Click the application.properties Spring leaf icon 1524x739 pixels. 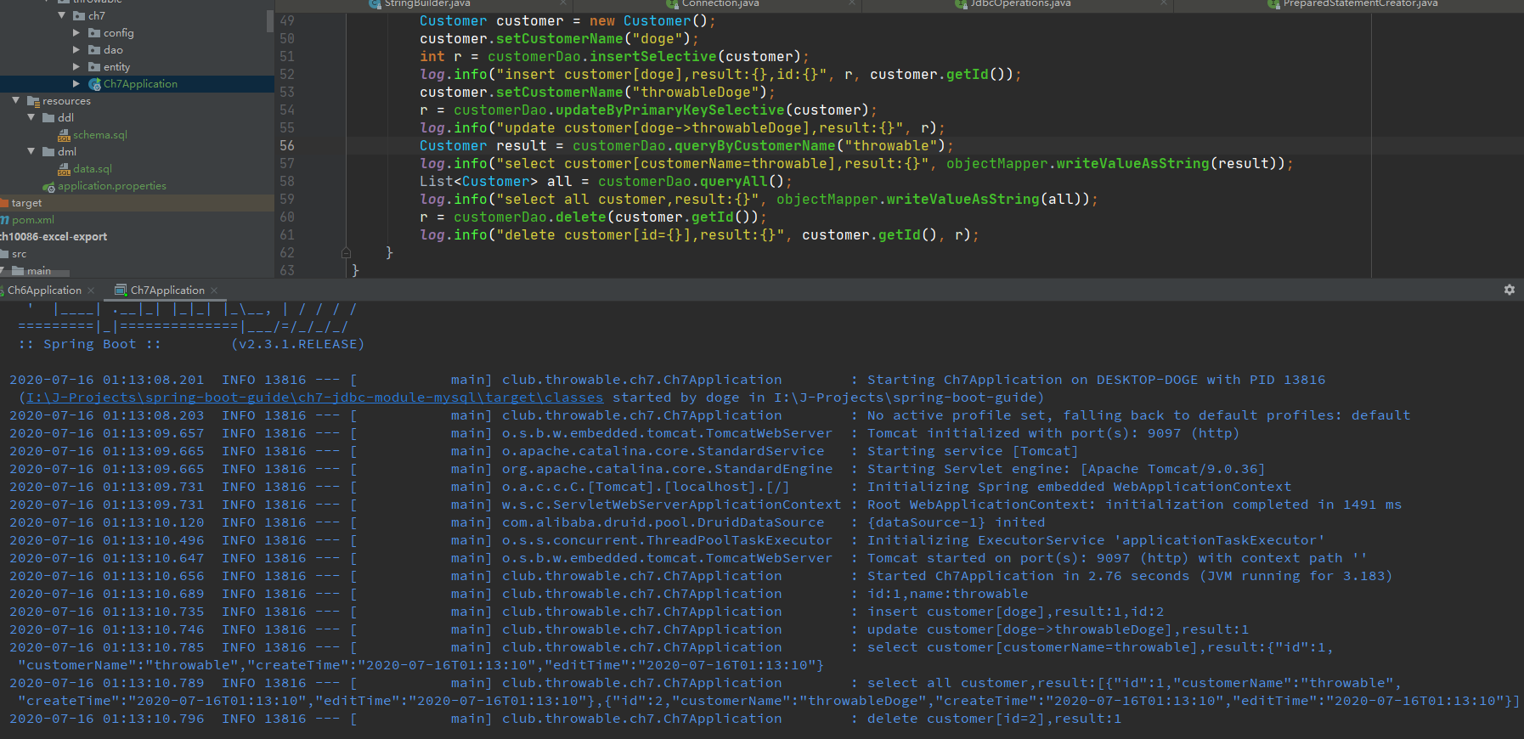(x=49, y=186)
